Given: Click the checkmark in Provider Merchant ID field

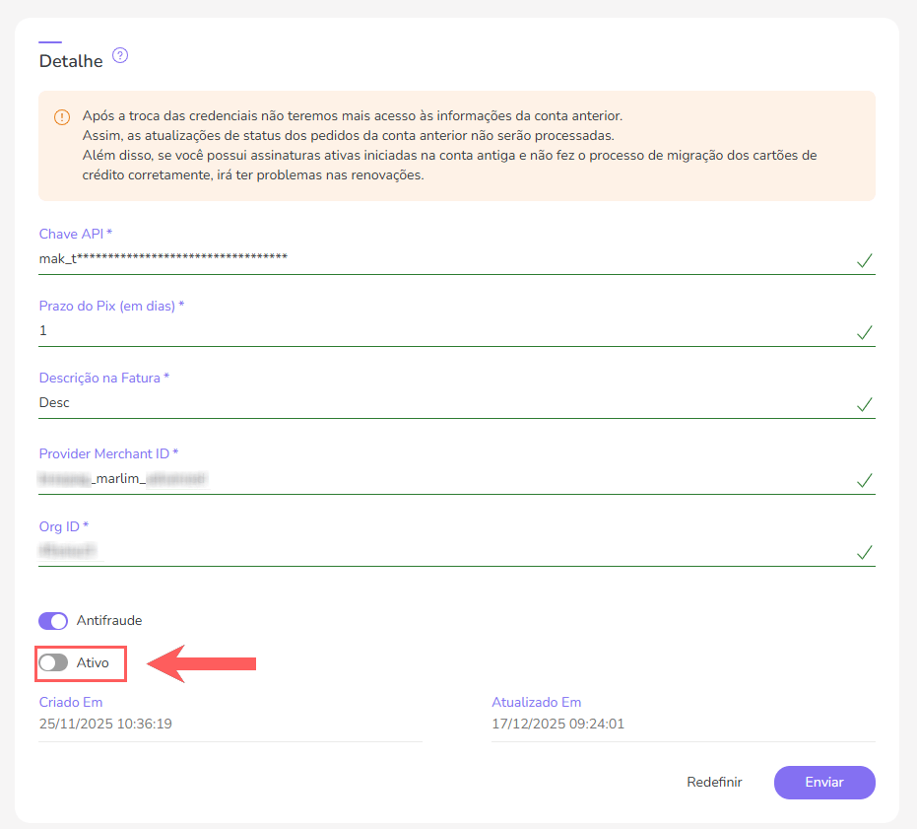Looking at the screenshot, I should click(x=864, y=480).
